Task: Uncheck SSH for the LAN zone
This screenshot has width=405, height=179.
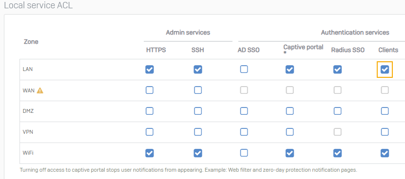Action: click(x=198, y=70)
